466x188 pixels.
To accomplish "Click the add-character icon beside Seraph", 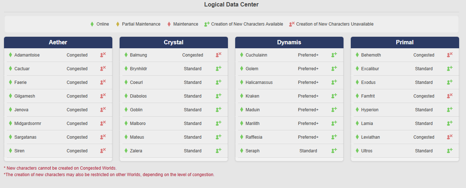I will point(334,151).
